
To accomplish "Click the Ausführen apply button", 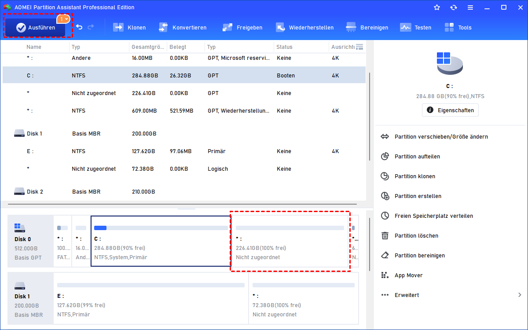I will pyautogui.click(x=35, y=28).
